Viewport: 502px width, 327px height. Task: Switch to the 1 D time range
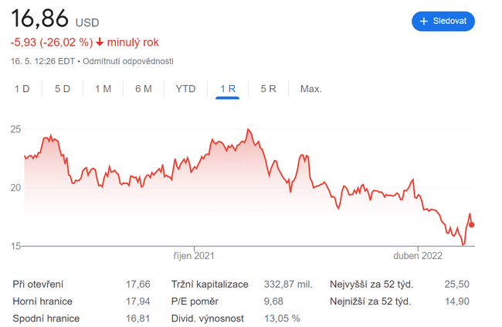tap(22, 89)
